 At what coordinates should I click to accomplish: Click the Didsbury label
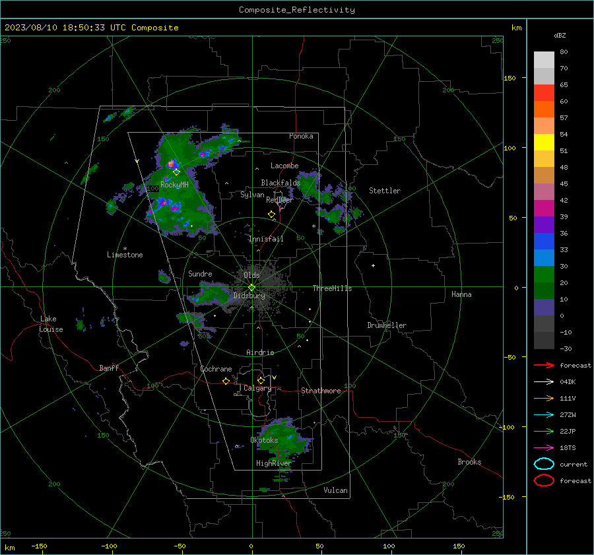249,296
